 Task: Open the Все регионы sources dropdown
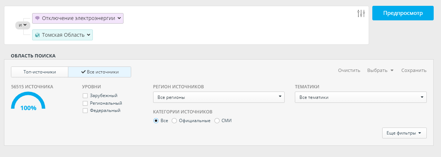(x=219, y=97)
